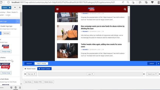The image size is (160, 90).
Task: Change the retina logo image
Action: tap(6, 73)
